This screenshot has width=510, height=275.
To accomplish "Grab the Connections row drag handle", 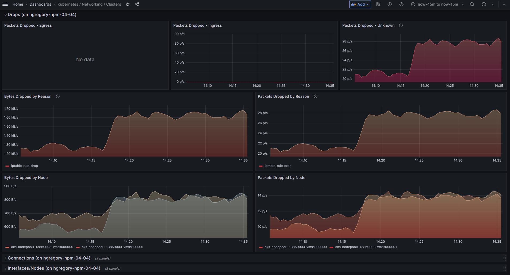I will tap(505, 258).
